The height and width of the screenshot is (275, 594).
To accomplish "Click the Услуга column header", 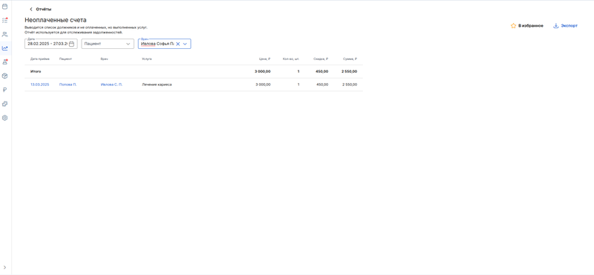I will tap(146, 59).
